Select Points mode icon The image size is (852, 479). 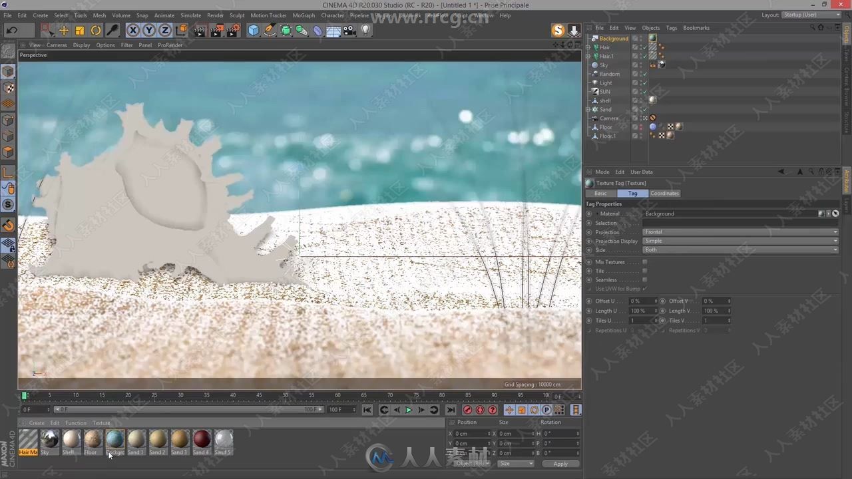coord(9,120)
